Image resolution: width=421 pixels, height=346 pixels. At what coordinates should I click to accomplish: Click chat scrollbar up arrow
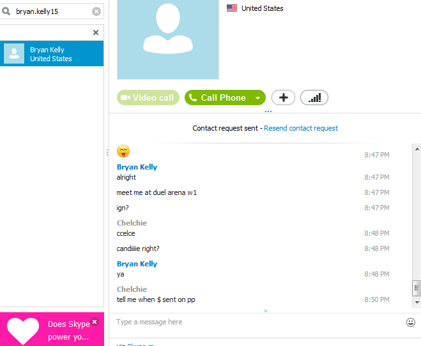pyautogui.click(x=417, y=149)
